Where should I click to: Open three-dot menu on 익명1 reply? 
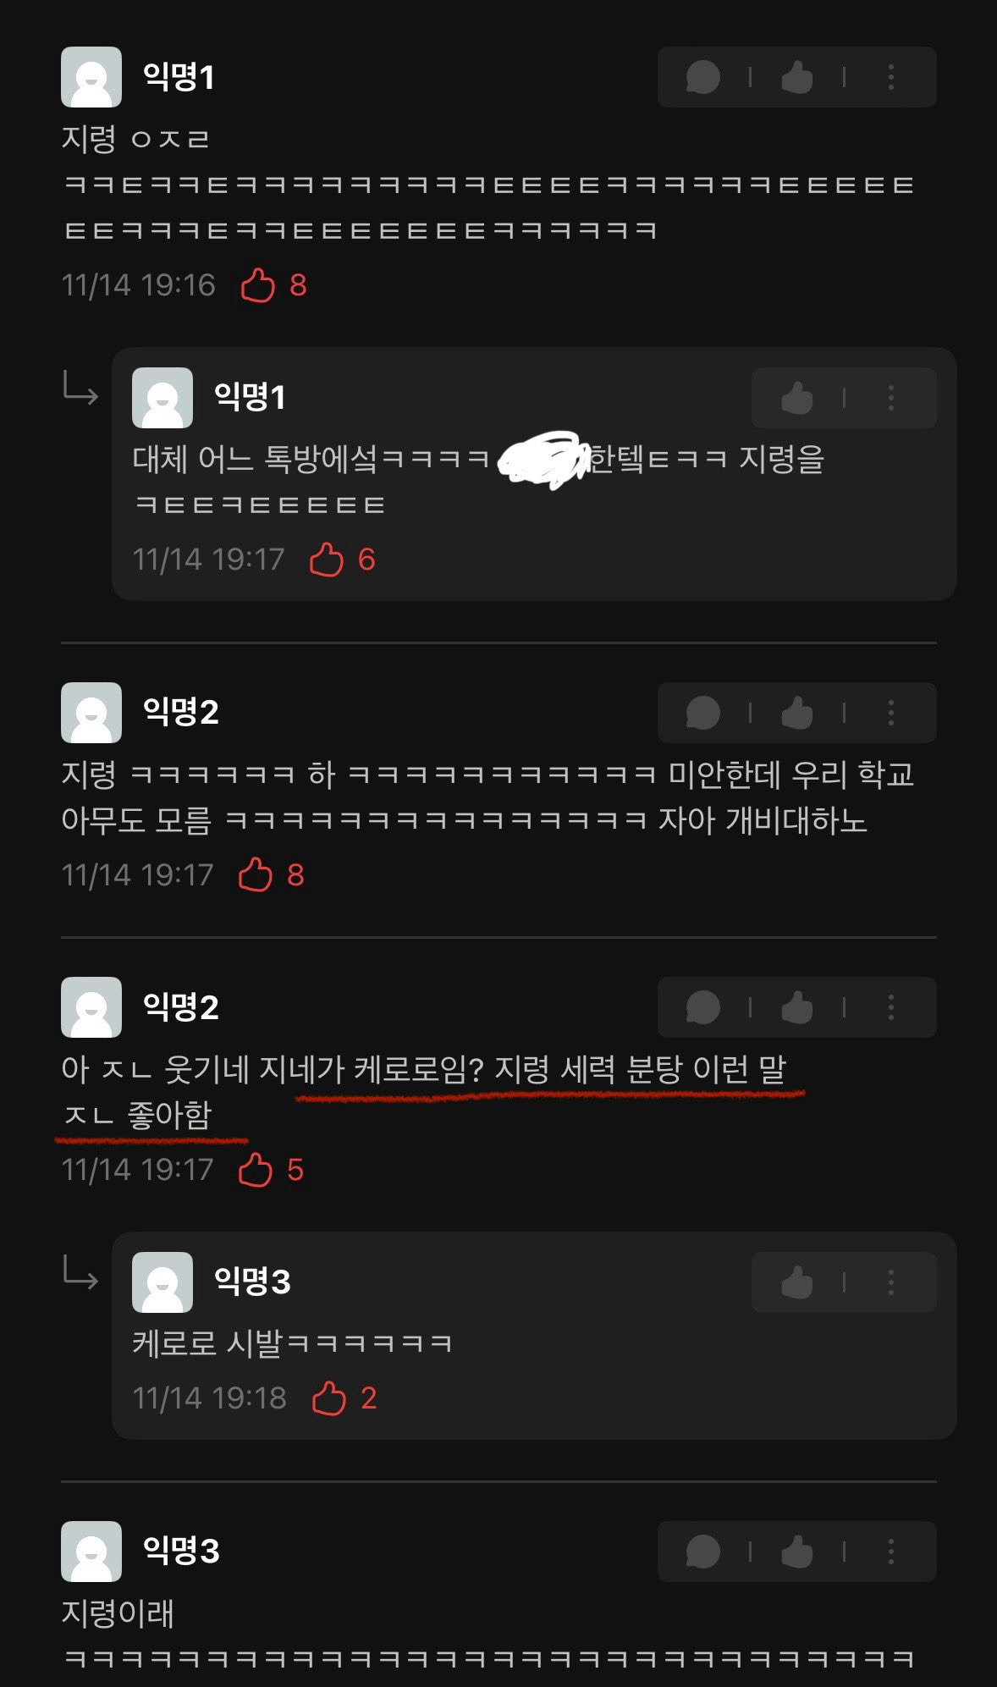pos(890,398)
